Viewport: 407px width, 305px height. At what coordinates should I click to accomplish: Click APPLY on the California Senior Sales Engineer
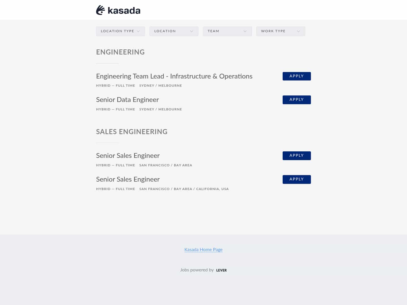(x=296, y=179)
